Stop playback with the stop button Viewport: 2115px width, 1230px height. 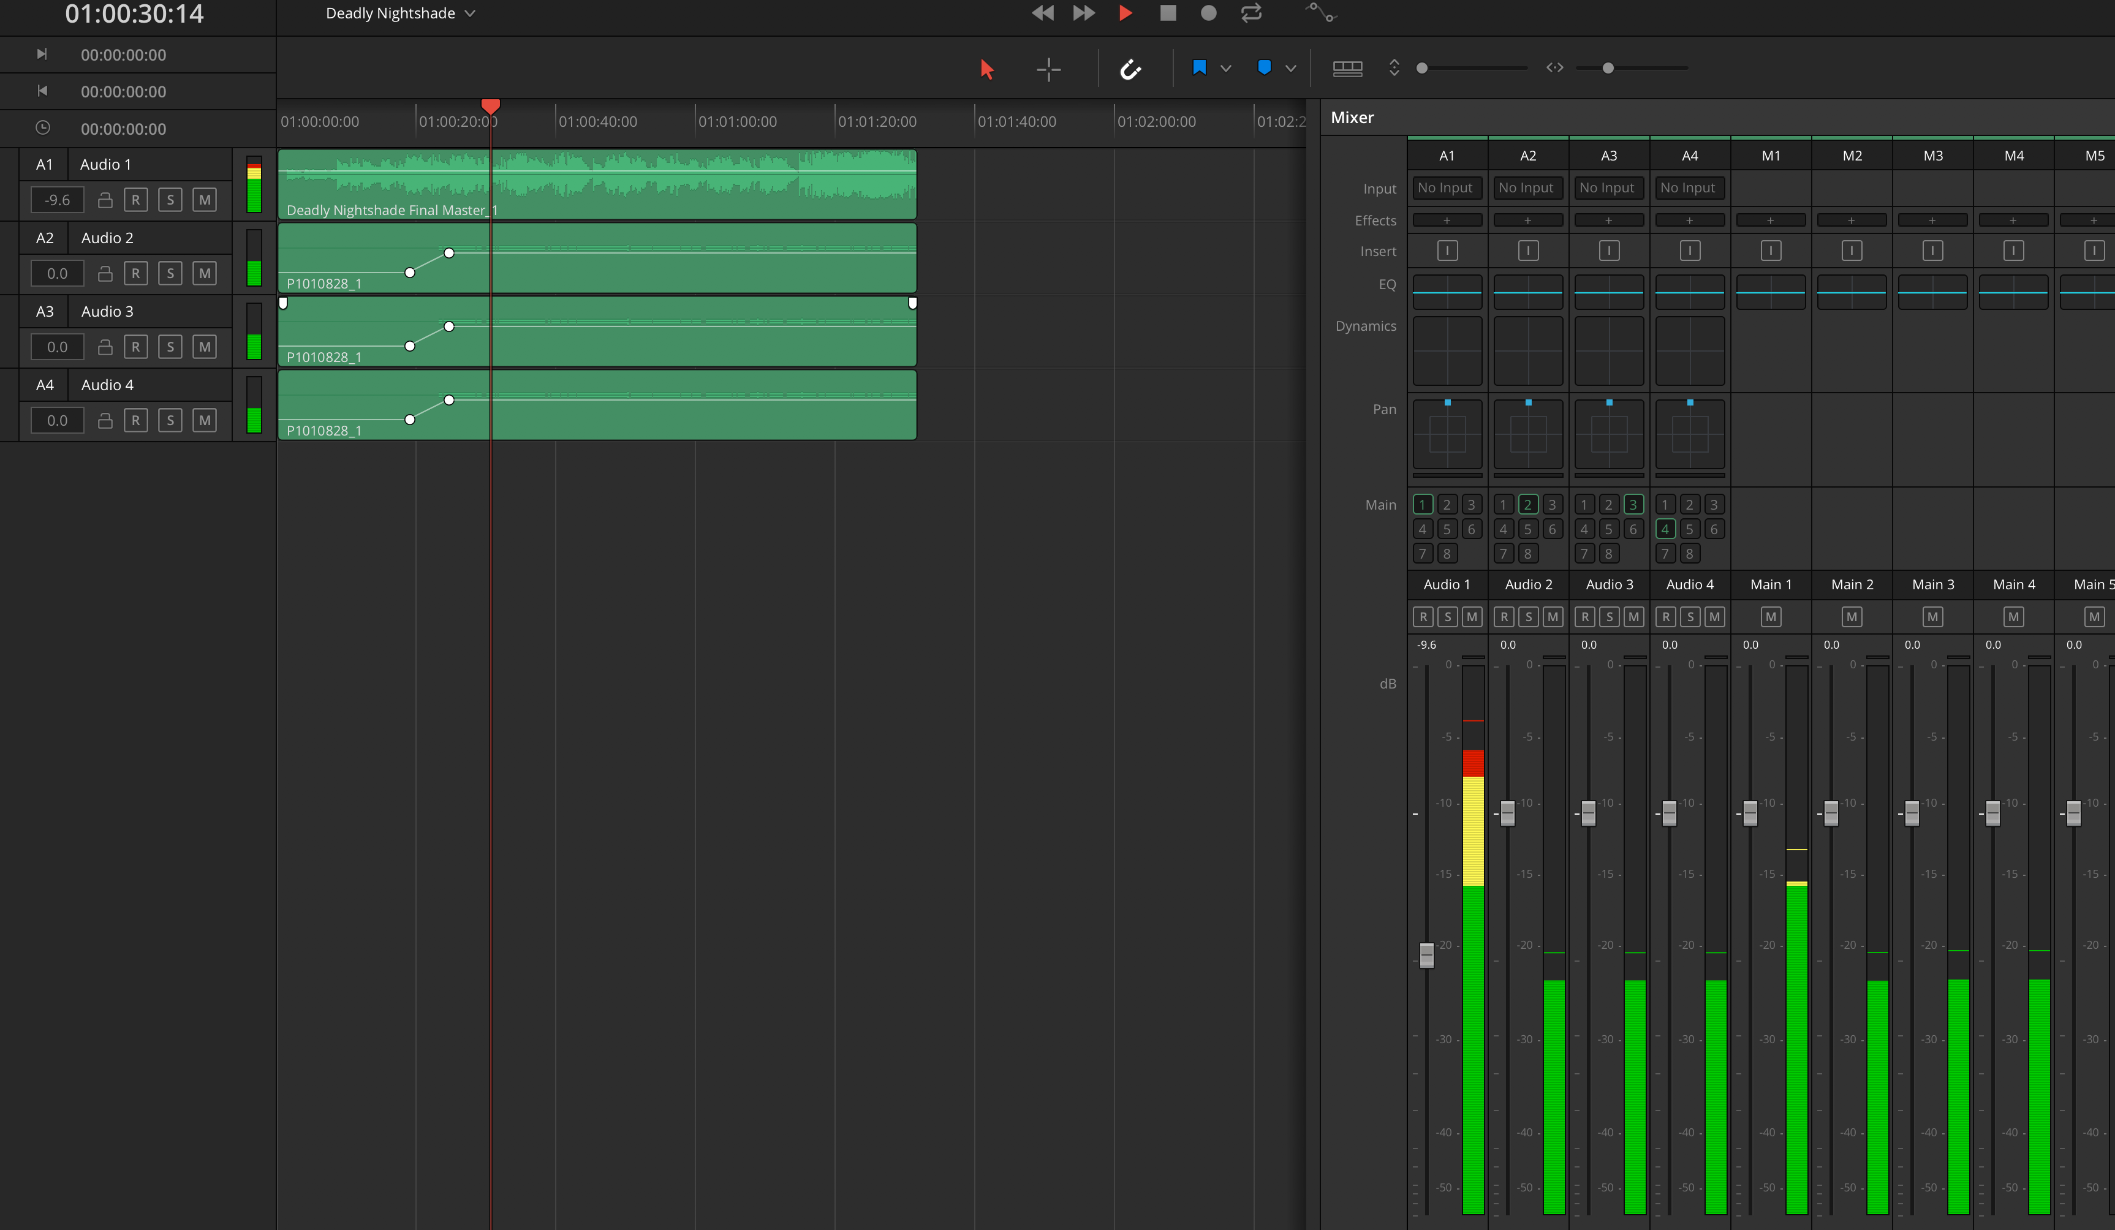click(1167, 13)
